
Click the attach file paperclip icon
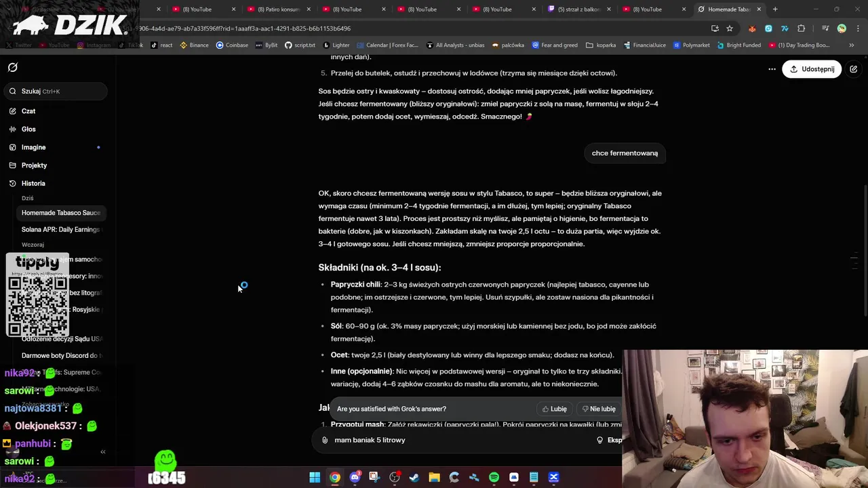[x=325, y=440]
